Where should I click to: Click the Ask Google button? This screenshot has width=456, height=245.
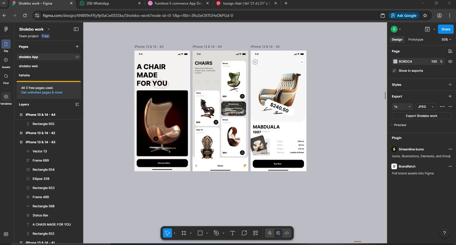pyautogui.click(x=404, y=16)
